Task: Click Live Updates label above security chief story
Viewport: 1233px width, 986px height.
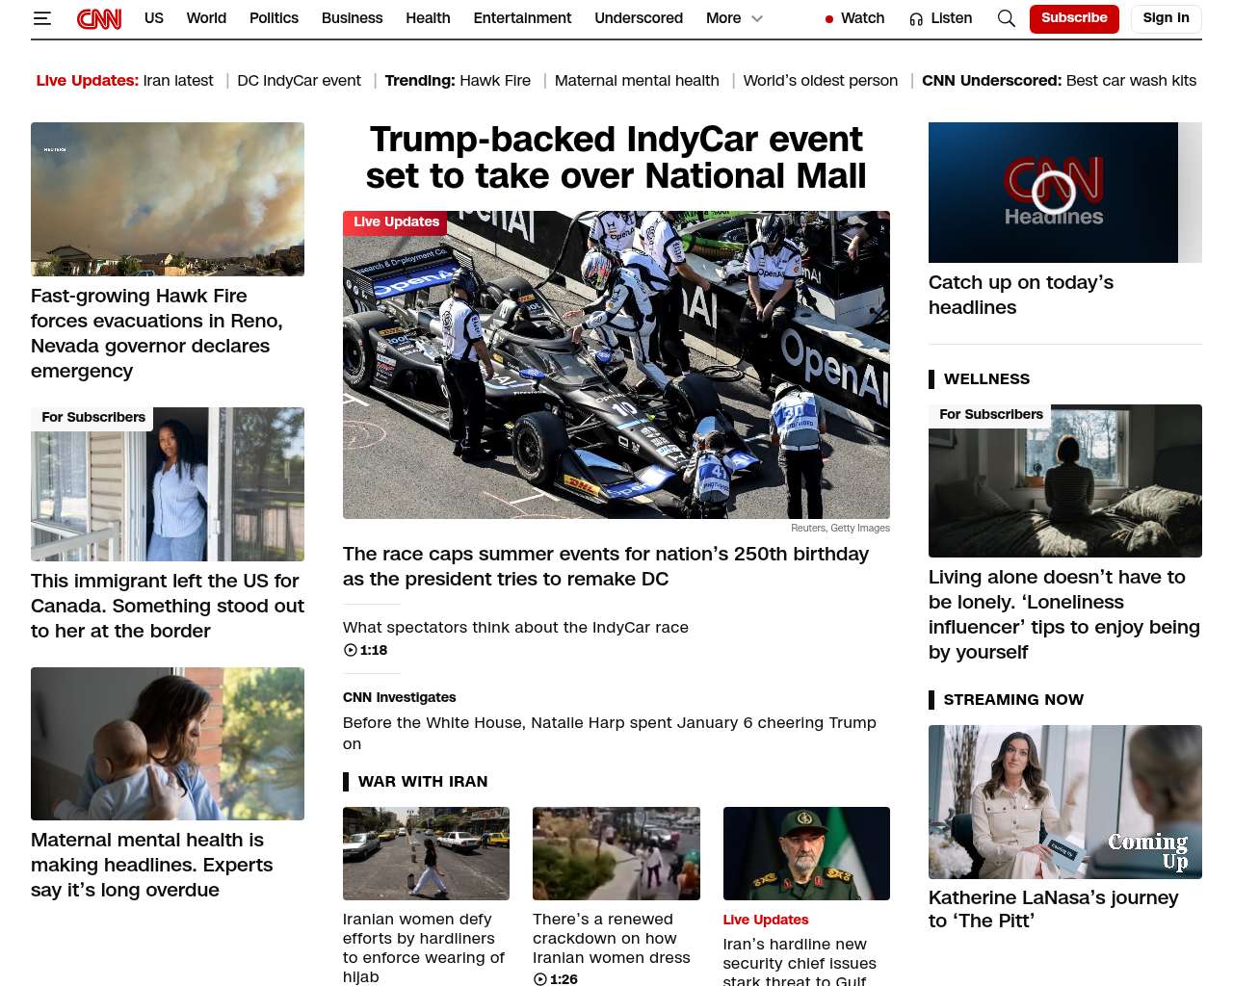Action: [766, 920]
